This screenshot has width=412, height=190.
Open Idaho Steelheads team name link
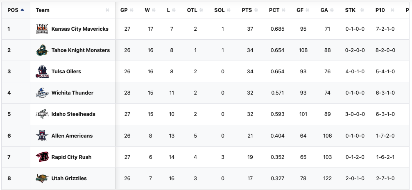pos(73,114)
